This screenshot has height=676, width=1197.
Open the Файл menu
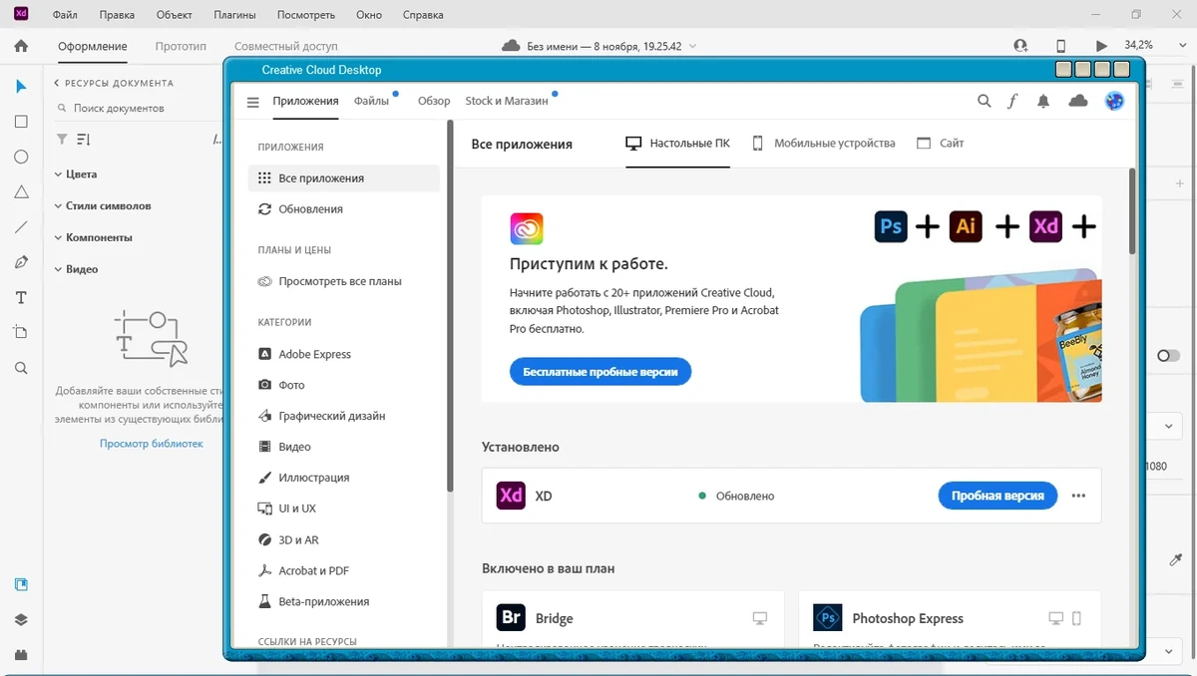65,15
